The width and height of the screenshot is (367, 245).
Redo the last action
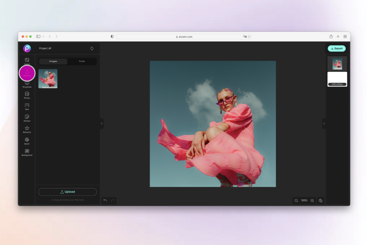112,200
